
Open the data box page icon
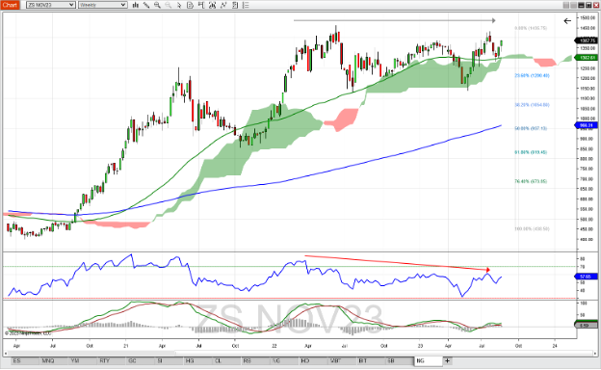(190, 5)
